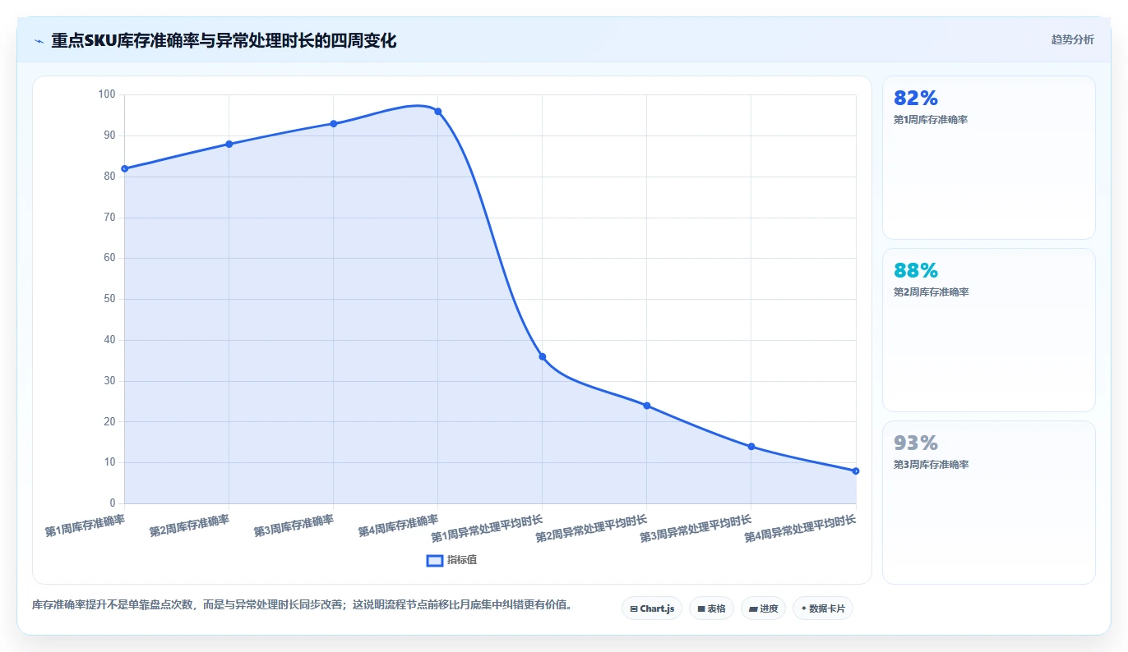Open the 88% 第2周库存准确率 card
Image resolution: width=1128 pixels, height=652 pixels.
(988, 330)
